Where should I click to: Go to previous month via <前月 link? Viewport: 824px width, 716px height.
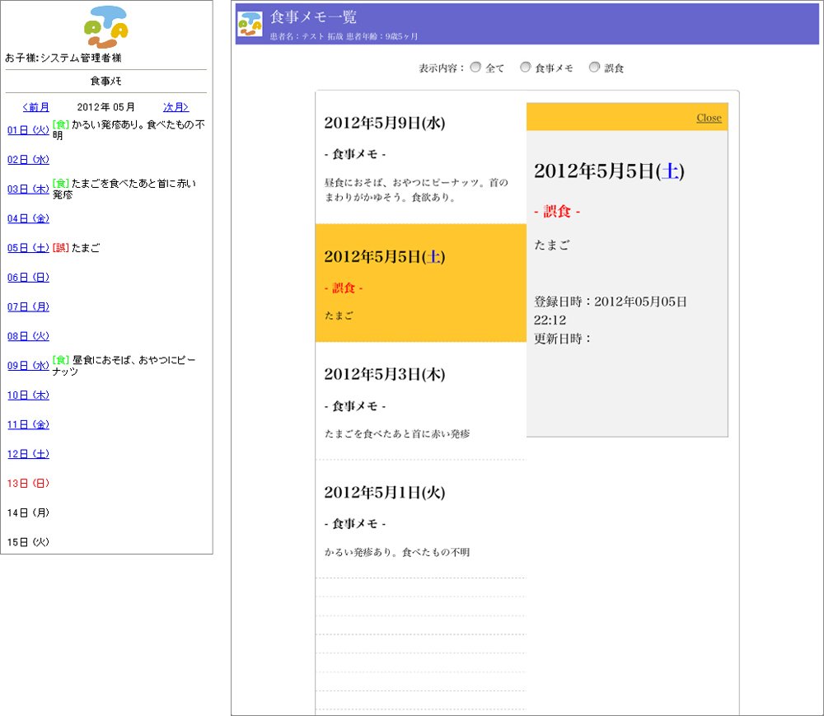(35, 107)
